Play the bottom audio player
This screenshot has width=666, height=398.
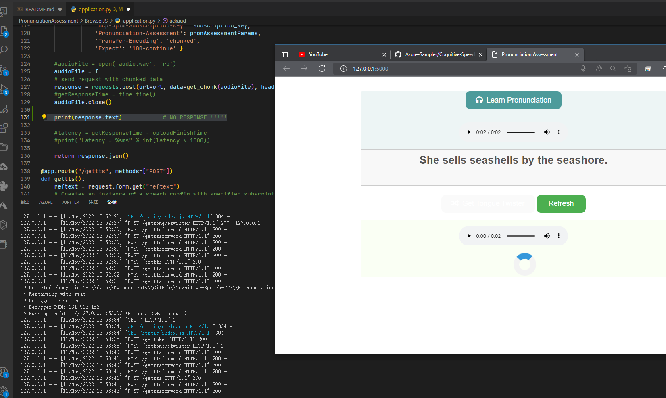point(469,236)
